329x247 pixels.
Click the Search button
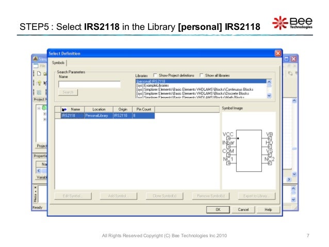coord(68,92)
